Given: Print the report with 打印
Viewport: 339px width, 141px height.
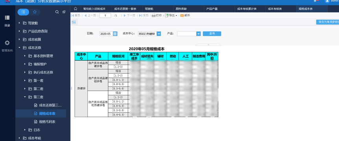Looking at the screenshot, I should [157, 16].
